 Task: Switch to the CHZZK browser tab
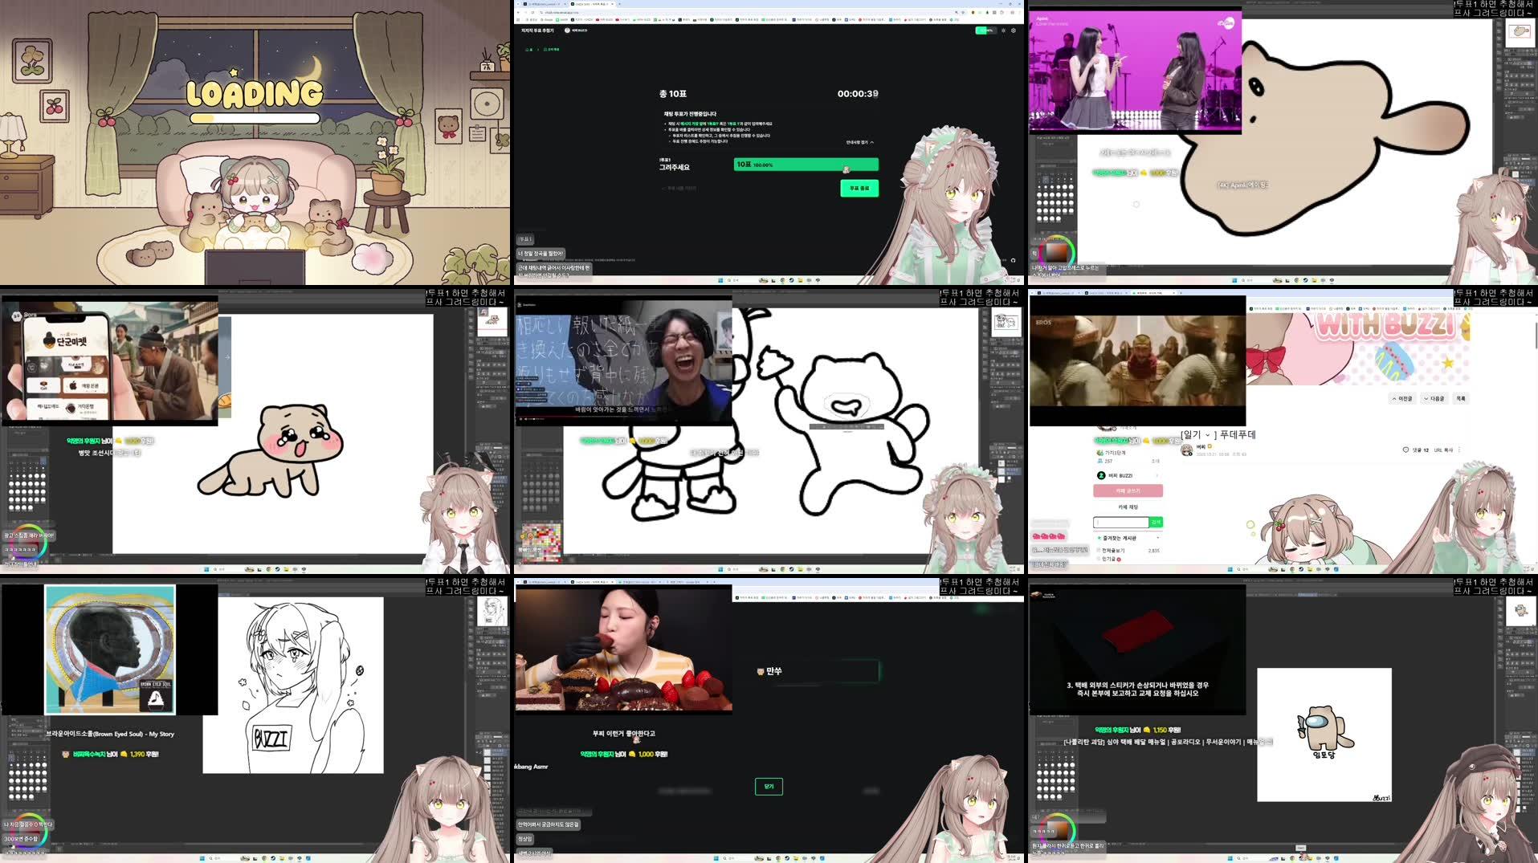point(589,5)
